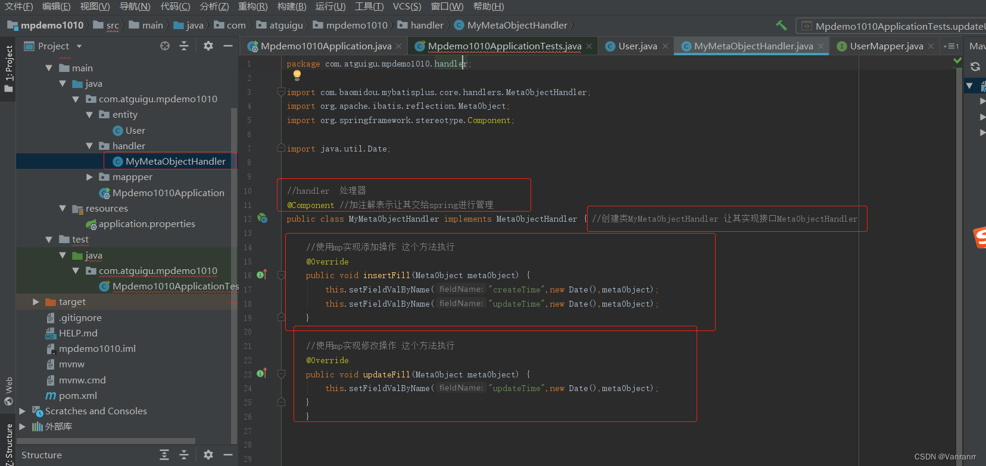Open application.properties file
The height and width of the screenshot is (466, 986).
(141, 223)
